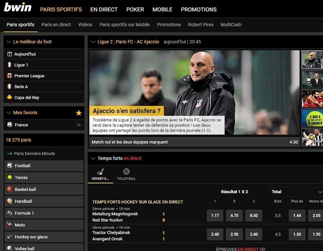Collapse the Temps forts en direct panel

[x=93, y=158]
